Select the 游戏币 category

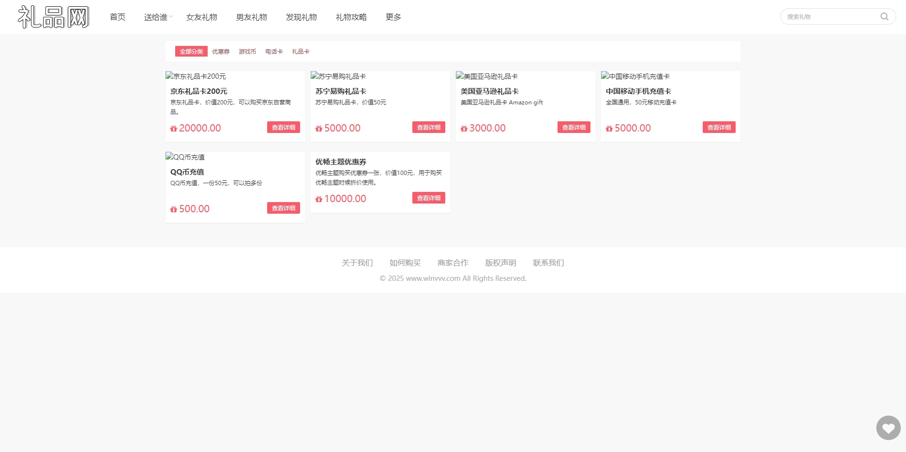pos(247,51)
